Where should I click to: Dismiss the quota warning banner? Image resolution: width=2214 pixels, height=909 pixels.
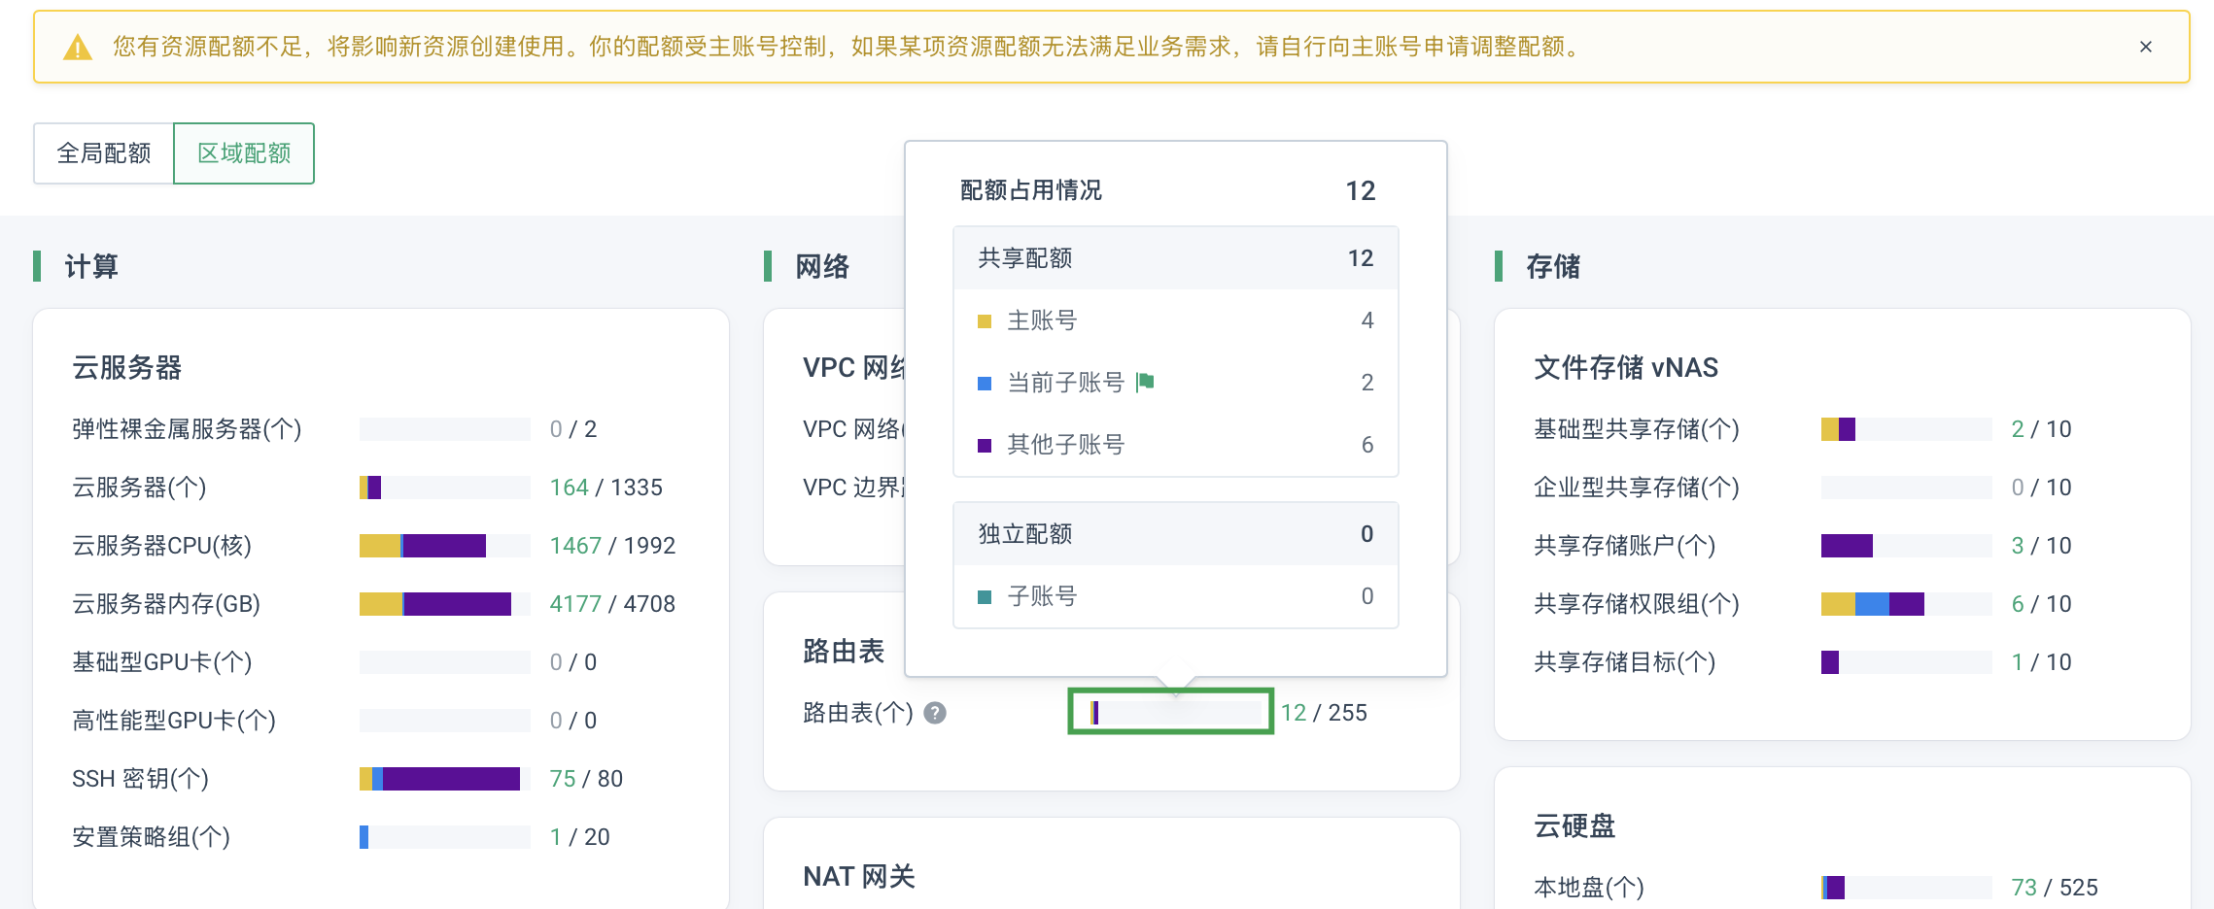tap(2146, 47)
